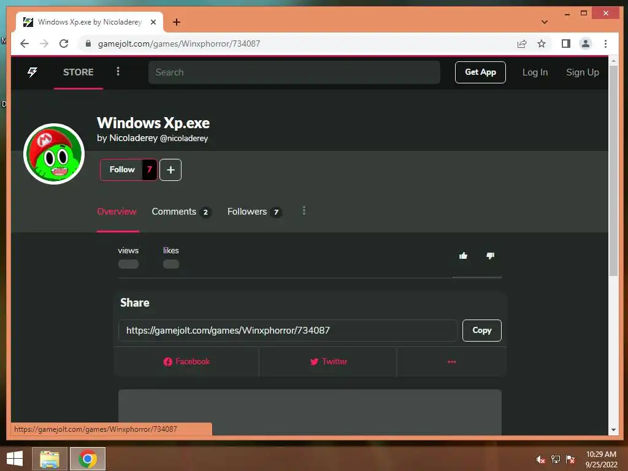Open the Windows Start menu
This screenshot has width=628, height=471.
pyautogui.click(x=15, y=459)
